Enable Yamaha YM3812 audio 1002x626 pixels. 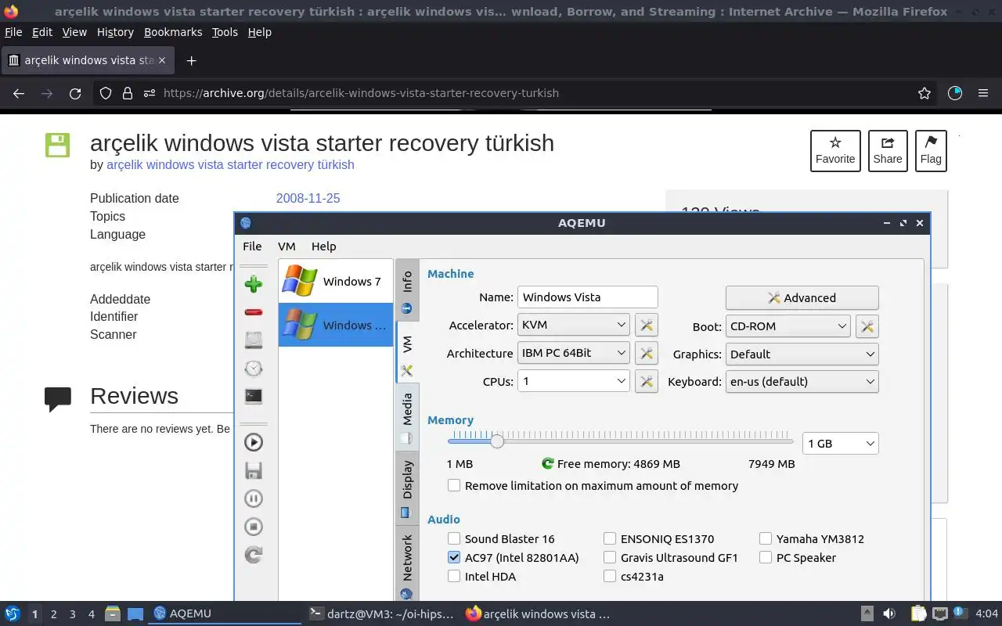tap(766, 538)
